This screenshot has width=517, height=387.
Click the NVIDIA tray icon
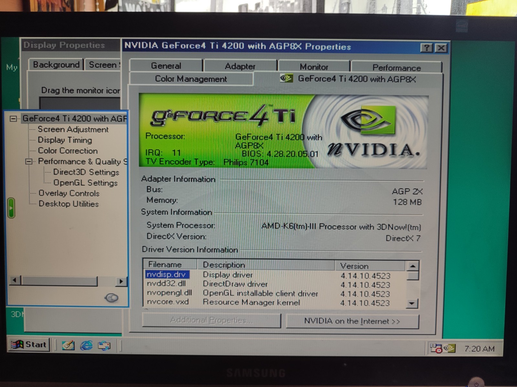click(449, 348)
